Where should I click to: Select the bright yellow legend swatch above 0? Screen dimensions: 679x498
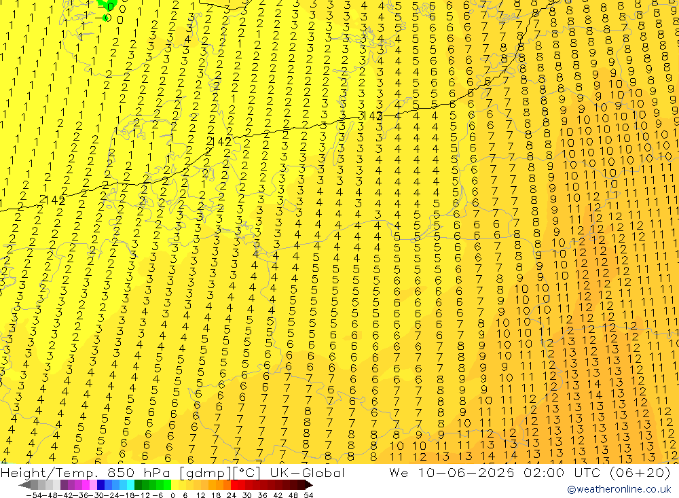(x=175, y=484)
